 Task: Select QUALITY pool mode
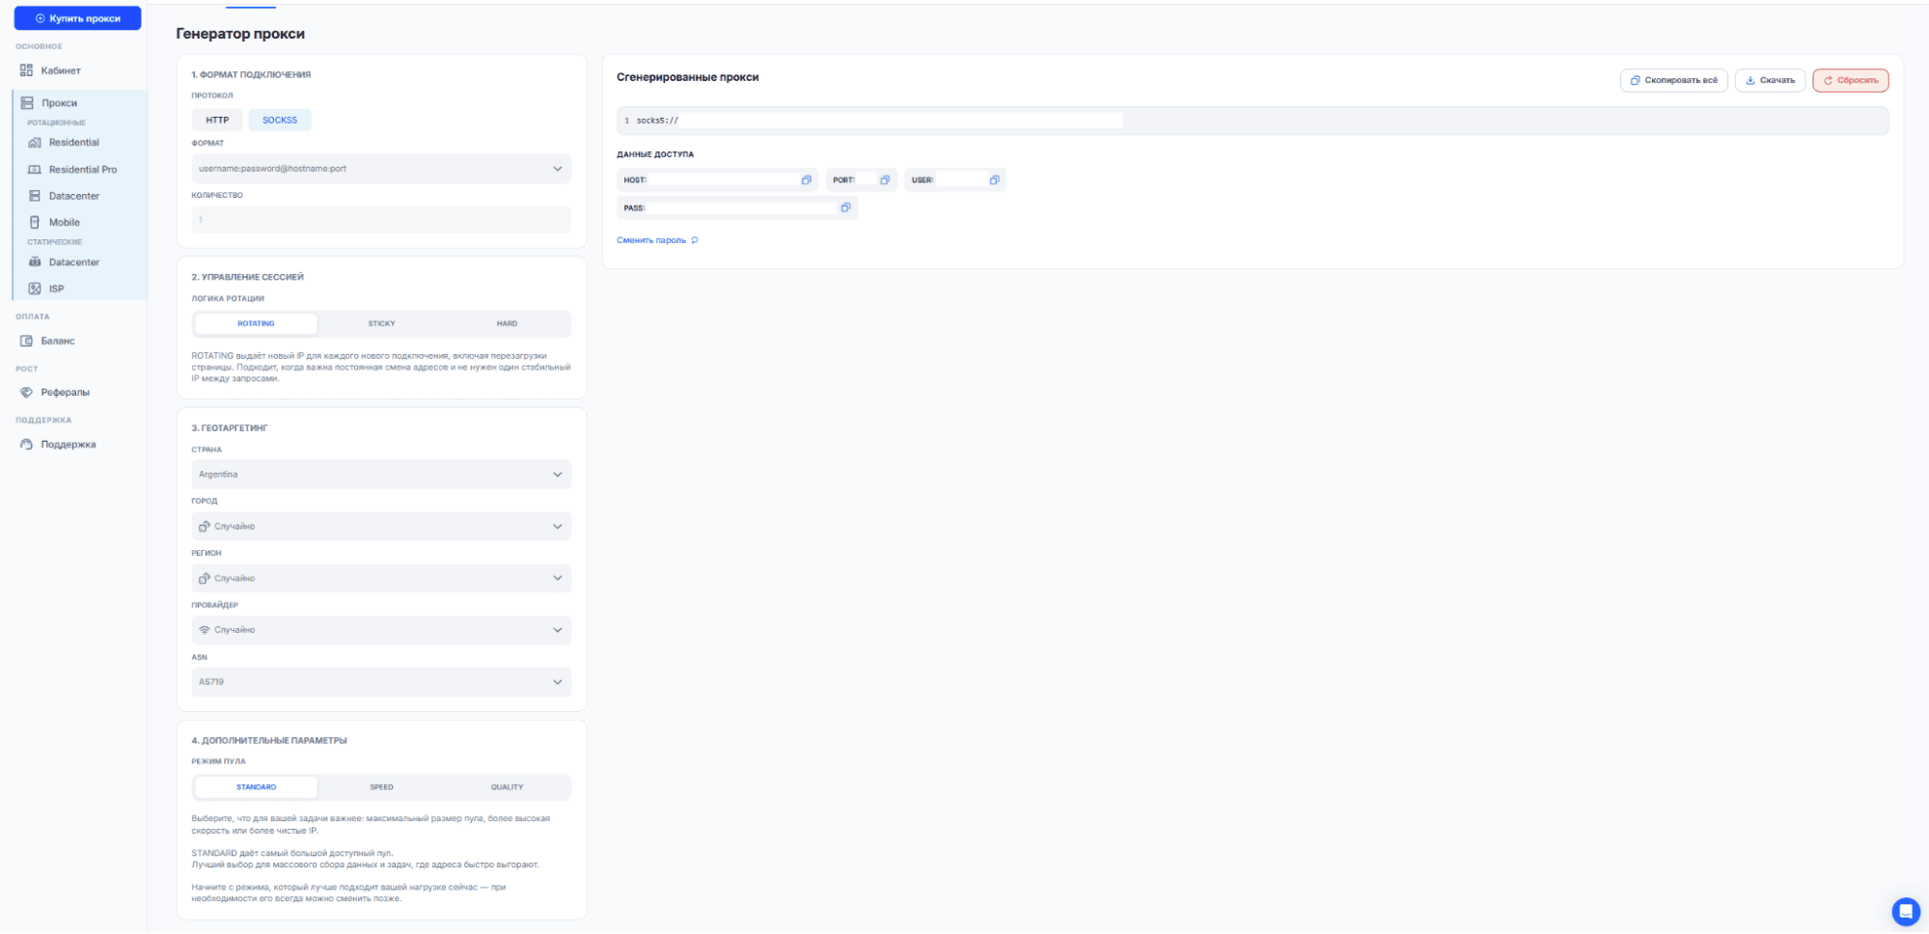coord(507,787)
